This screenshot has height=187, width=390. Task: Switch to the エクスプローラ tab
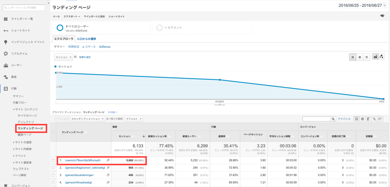tap(64, 39)
